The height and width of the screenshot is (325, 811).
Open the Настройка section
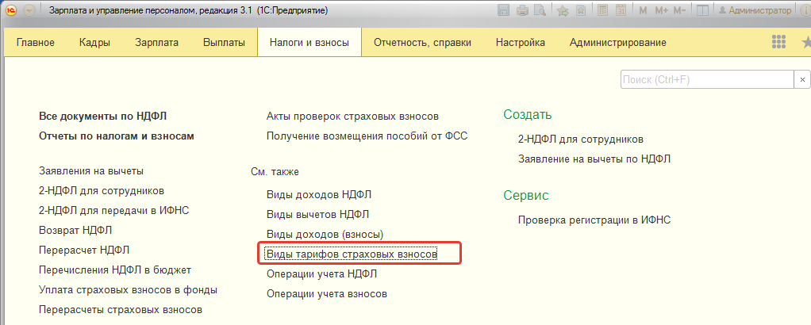(521, 43)
